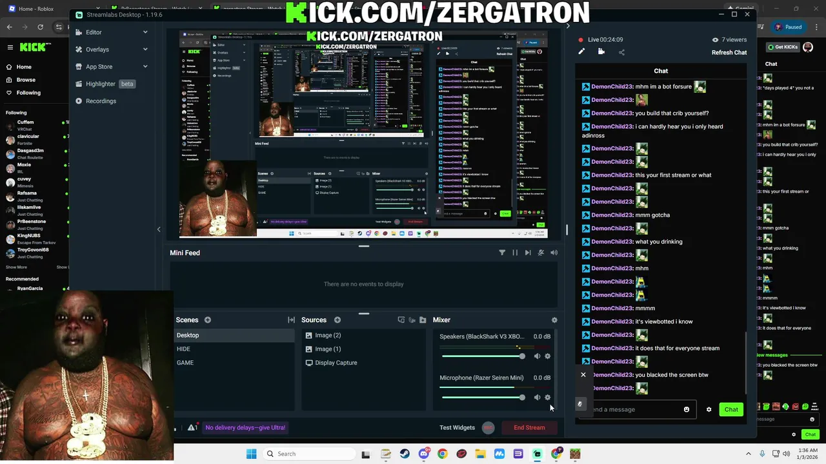Click the share icon in live dock

(621, 52)
